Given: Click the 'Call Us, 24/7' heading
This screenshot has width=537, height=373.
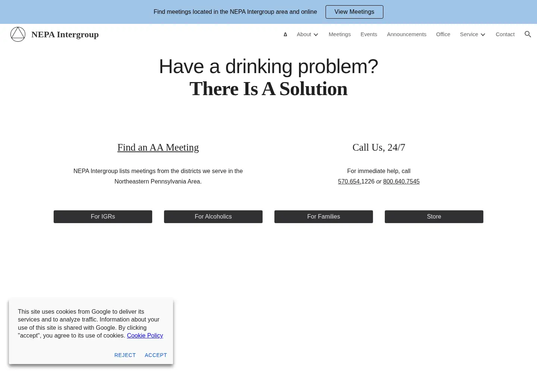Looking at the screenshot, I should coord(379,147).
